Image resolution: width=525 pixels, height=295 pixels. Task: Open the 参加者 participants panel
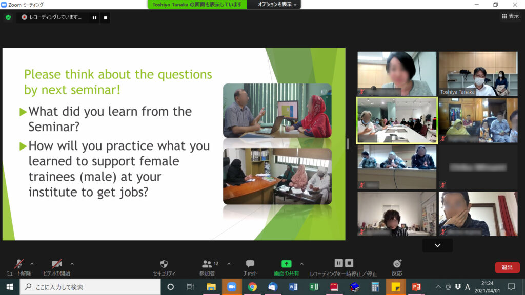(207, 265)
